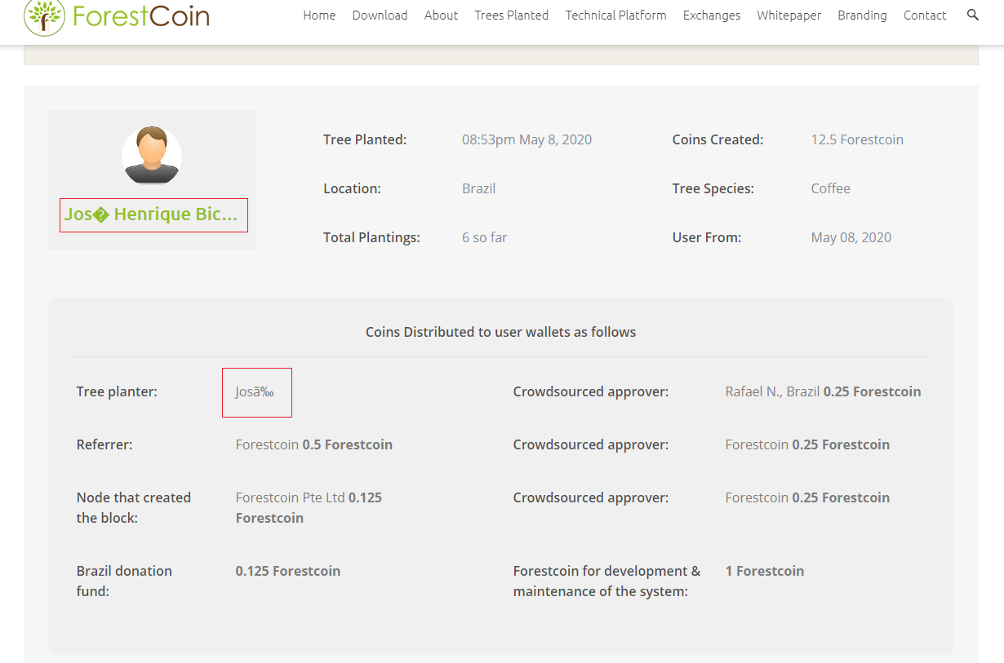The image size is (1004, 663).
Task: Click the ForestCoin tree logo
Action: pyautogui.click(x=44, y=16)
